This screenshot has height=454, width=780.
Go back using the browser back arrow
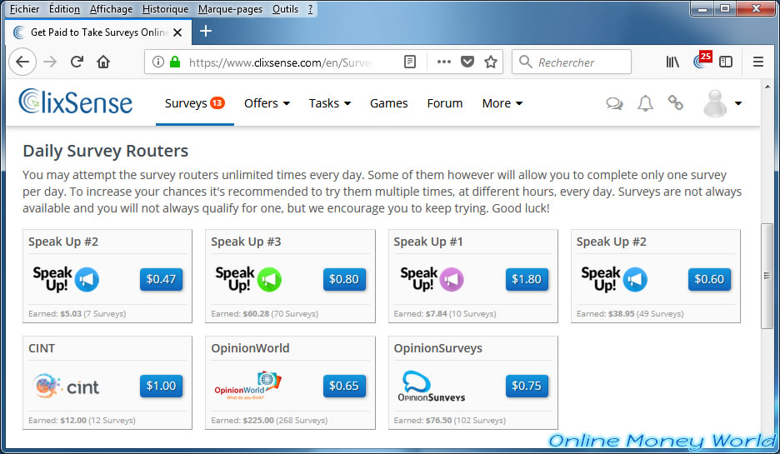[x=22, y=62]
